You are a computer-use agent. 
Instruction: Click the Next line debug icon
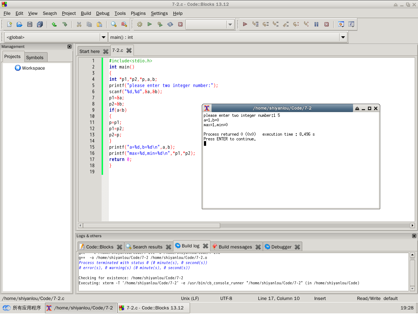click(266, 25)
